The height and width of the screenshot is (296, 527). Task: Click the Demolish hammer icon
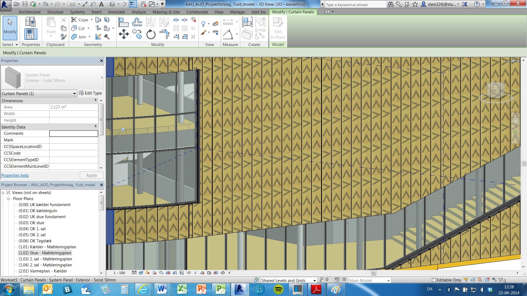click(x=107, y=37)
